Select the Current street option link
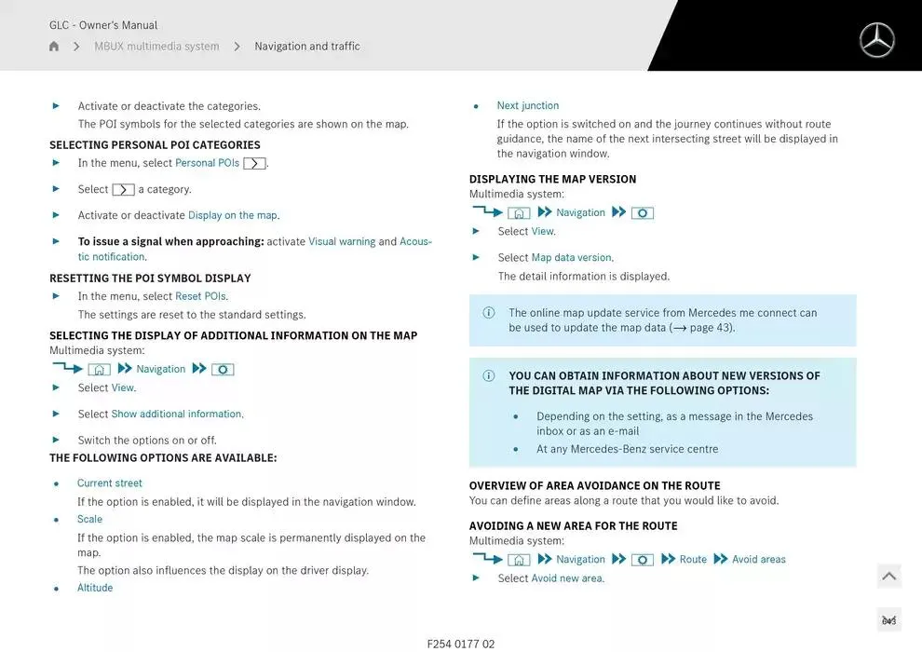The height and width of the screenshot is (652, 922). (x=110, y=483)
